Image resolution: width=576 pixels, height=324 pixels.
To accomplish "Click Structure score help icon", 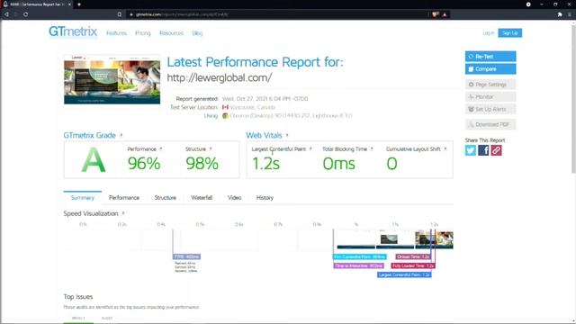I will (211, 148).
